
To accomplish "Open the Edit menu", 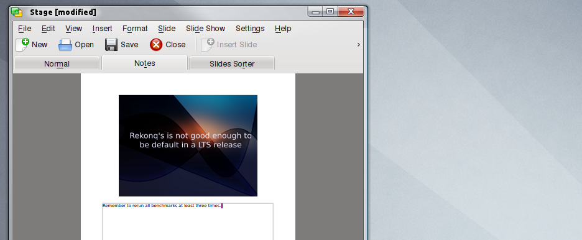I will (x=48, y=29).
